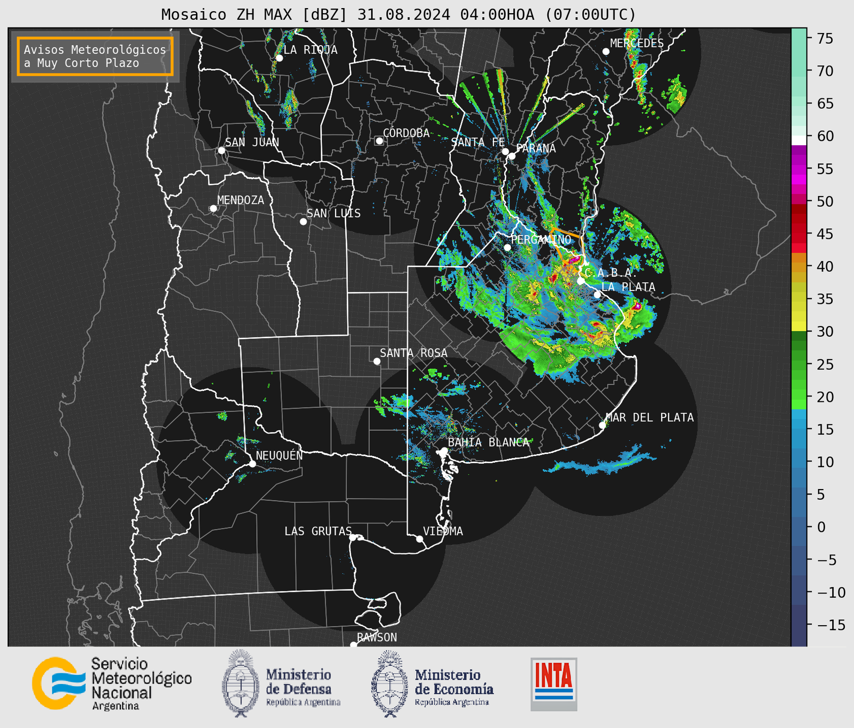Screen dimensions: 854x728
Task: Click the Avisos Meteorológicos a Muy Corto Plazo box
Action: 95,56
